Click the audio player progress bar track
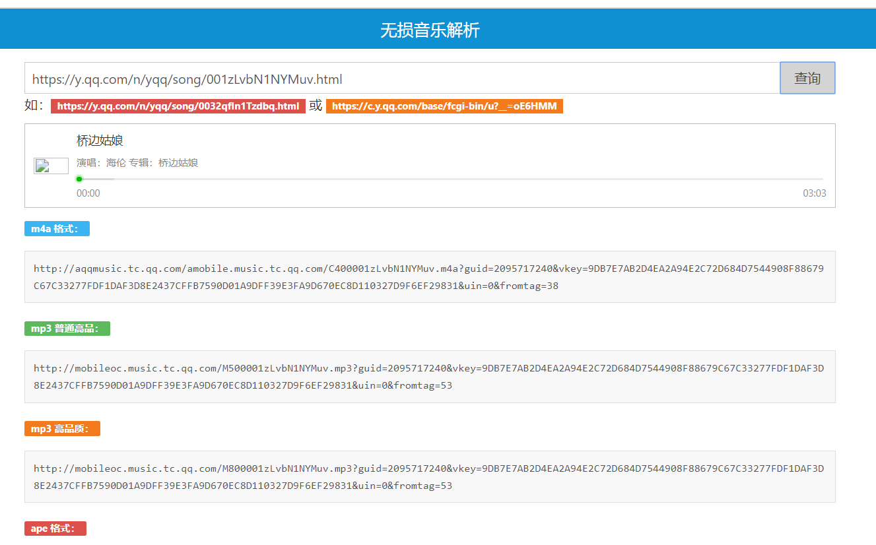The image size is (876, 545). (x=450, y=179)
